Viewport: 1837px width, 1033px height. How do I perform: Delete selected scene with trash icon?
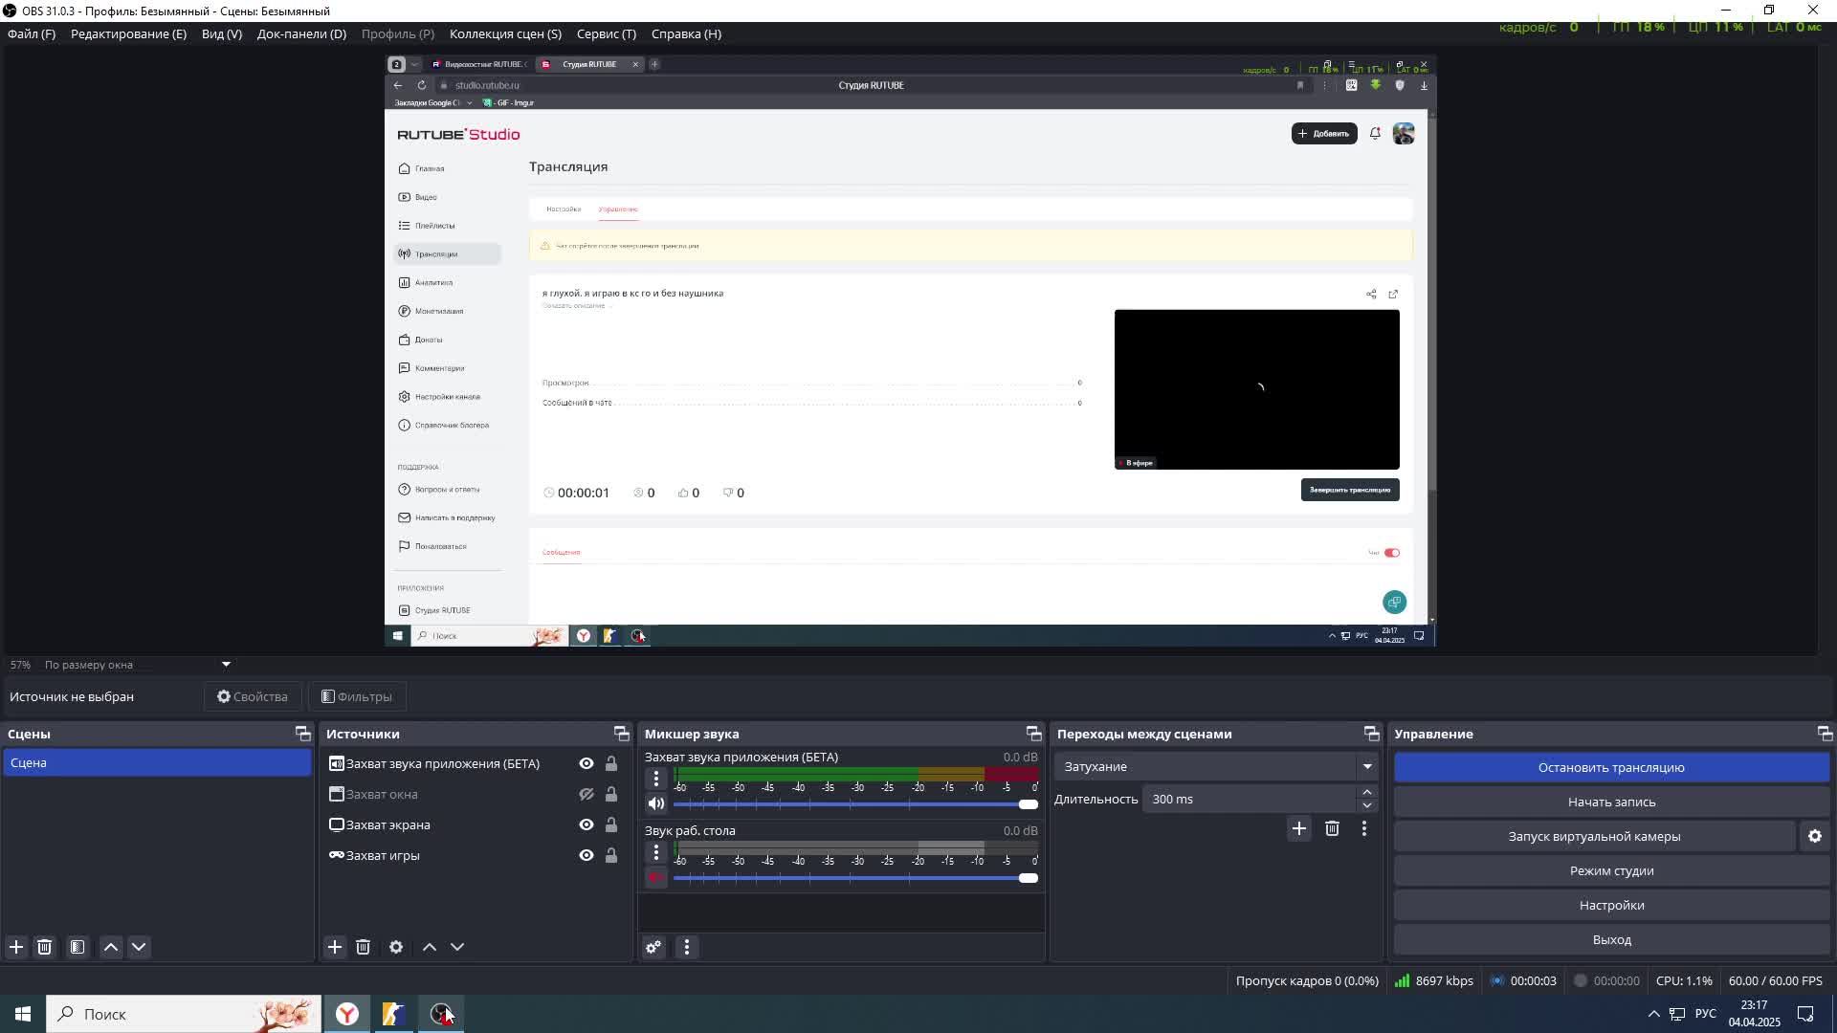(44, 947)
